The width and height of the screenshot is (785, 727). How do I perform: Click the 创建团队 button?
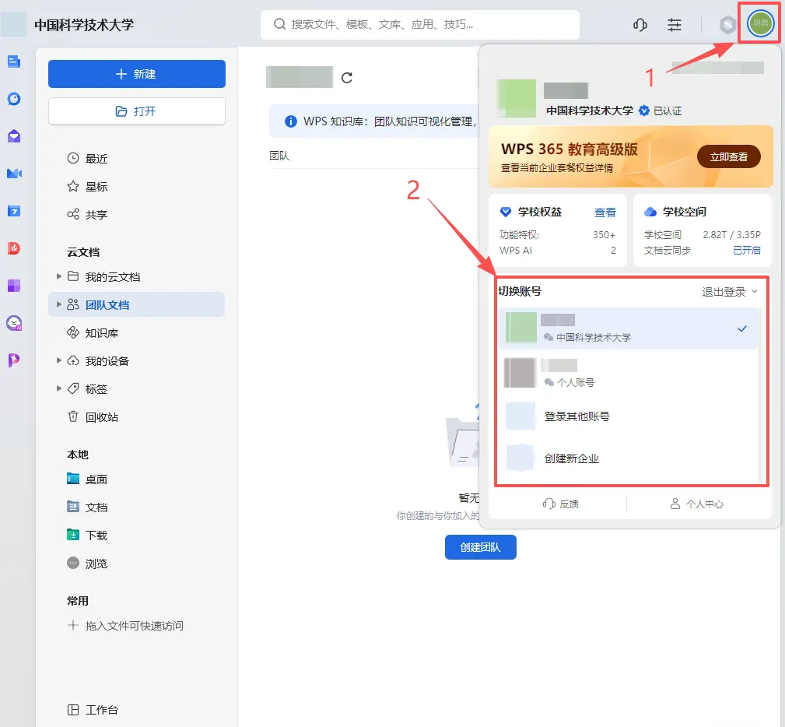(x=481, y=547)
